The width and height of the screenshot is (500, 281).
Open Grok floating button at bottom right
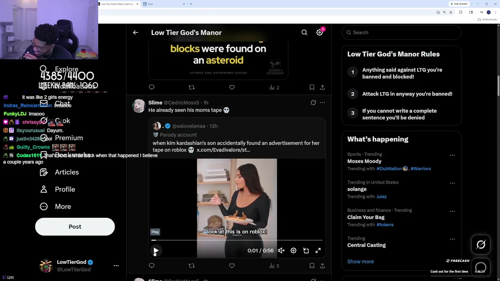click(x=481, y=245)
